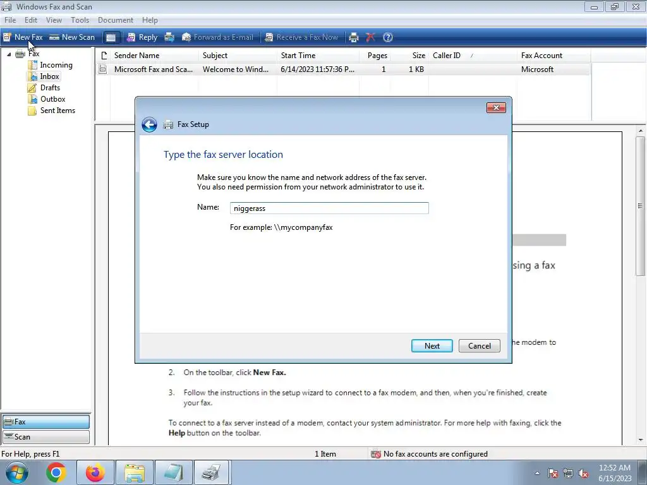Viewport: 647px width, 485px height.
Task: Click the fax item icon in message row
Action: (x=103, y=69)
